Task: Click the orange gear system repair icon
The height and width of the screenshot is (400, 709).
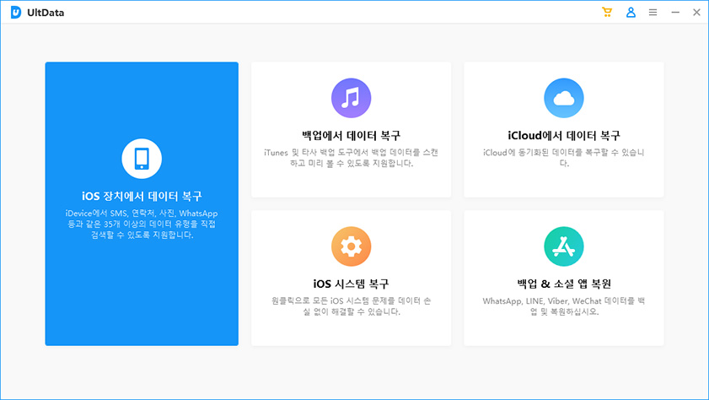Action: tap(351, 246)
